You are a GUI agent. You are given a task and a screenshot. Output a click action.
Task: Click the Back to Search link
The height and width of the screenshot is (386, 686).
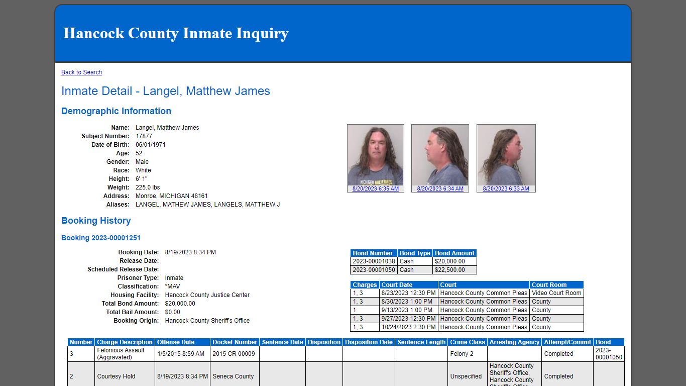[81, 72]
